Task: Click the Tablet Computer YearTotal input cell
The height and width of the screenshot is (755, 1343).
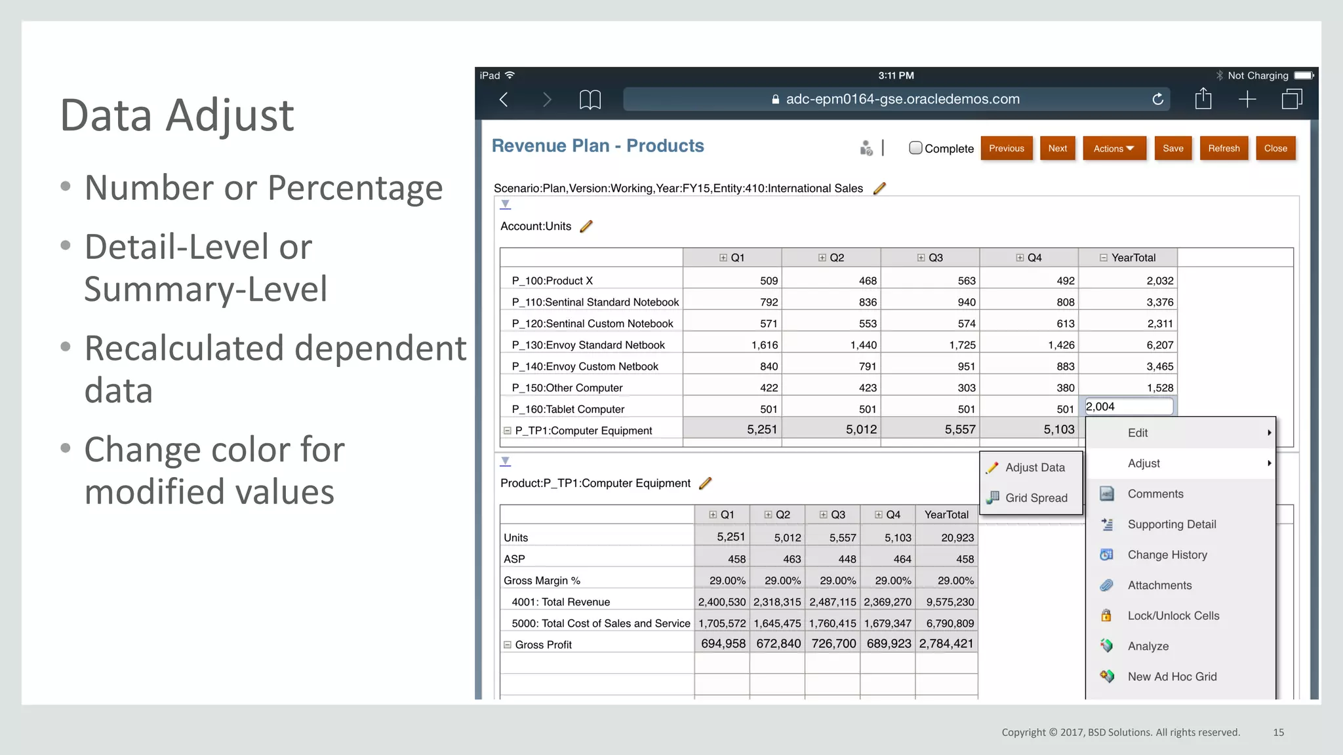Action: (1128, 406)
